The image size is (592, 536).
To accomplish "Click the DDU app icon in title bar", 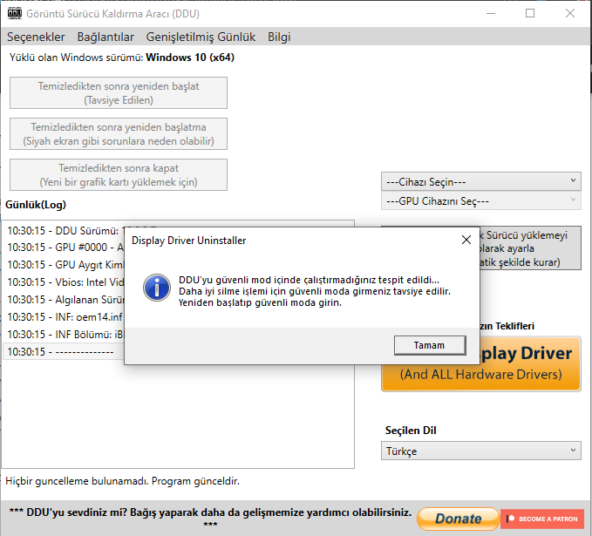I will point(15,14).
